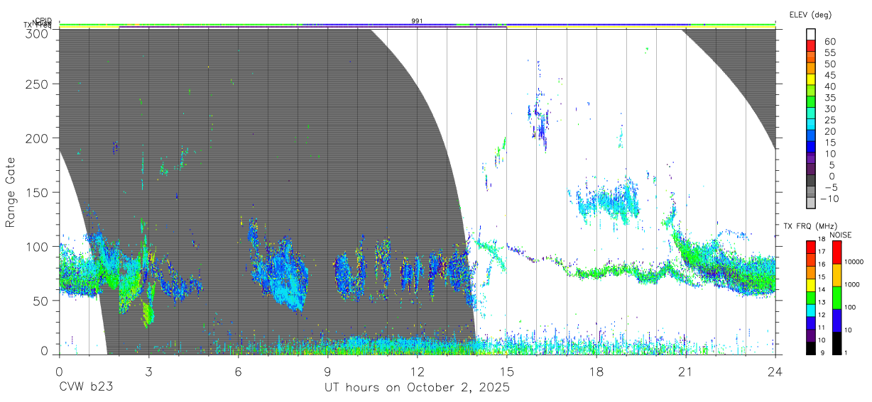Click x-axis tick label '6'
This screenshot has width=872, height=402.
(238, 372)
